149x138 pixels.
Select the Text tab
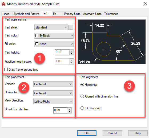coord(46,14)
